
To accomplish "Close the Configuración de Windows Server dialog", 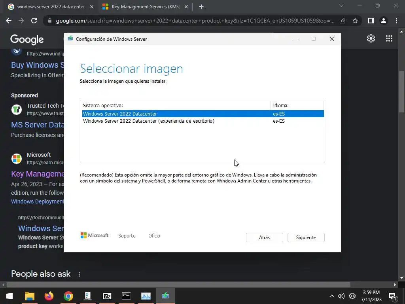I will [x=332, y=39].
